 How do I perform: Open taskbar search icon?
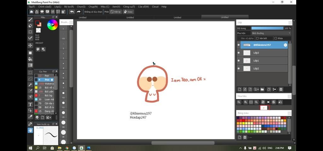point(38,148)
